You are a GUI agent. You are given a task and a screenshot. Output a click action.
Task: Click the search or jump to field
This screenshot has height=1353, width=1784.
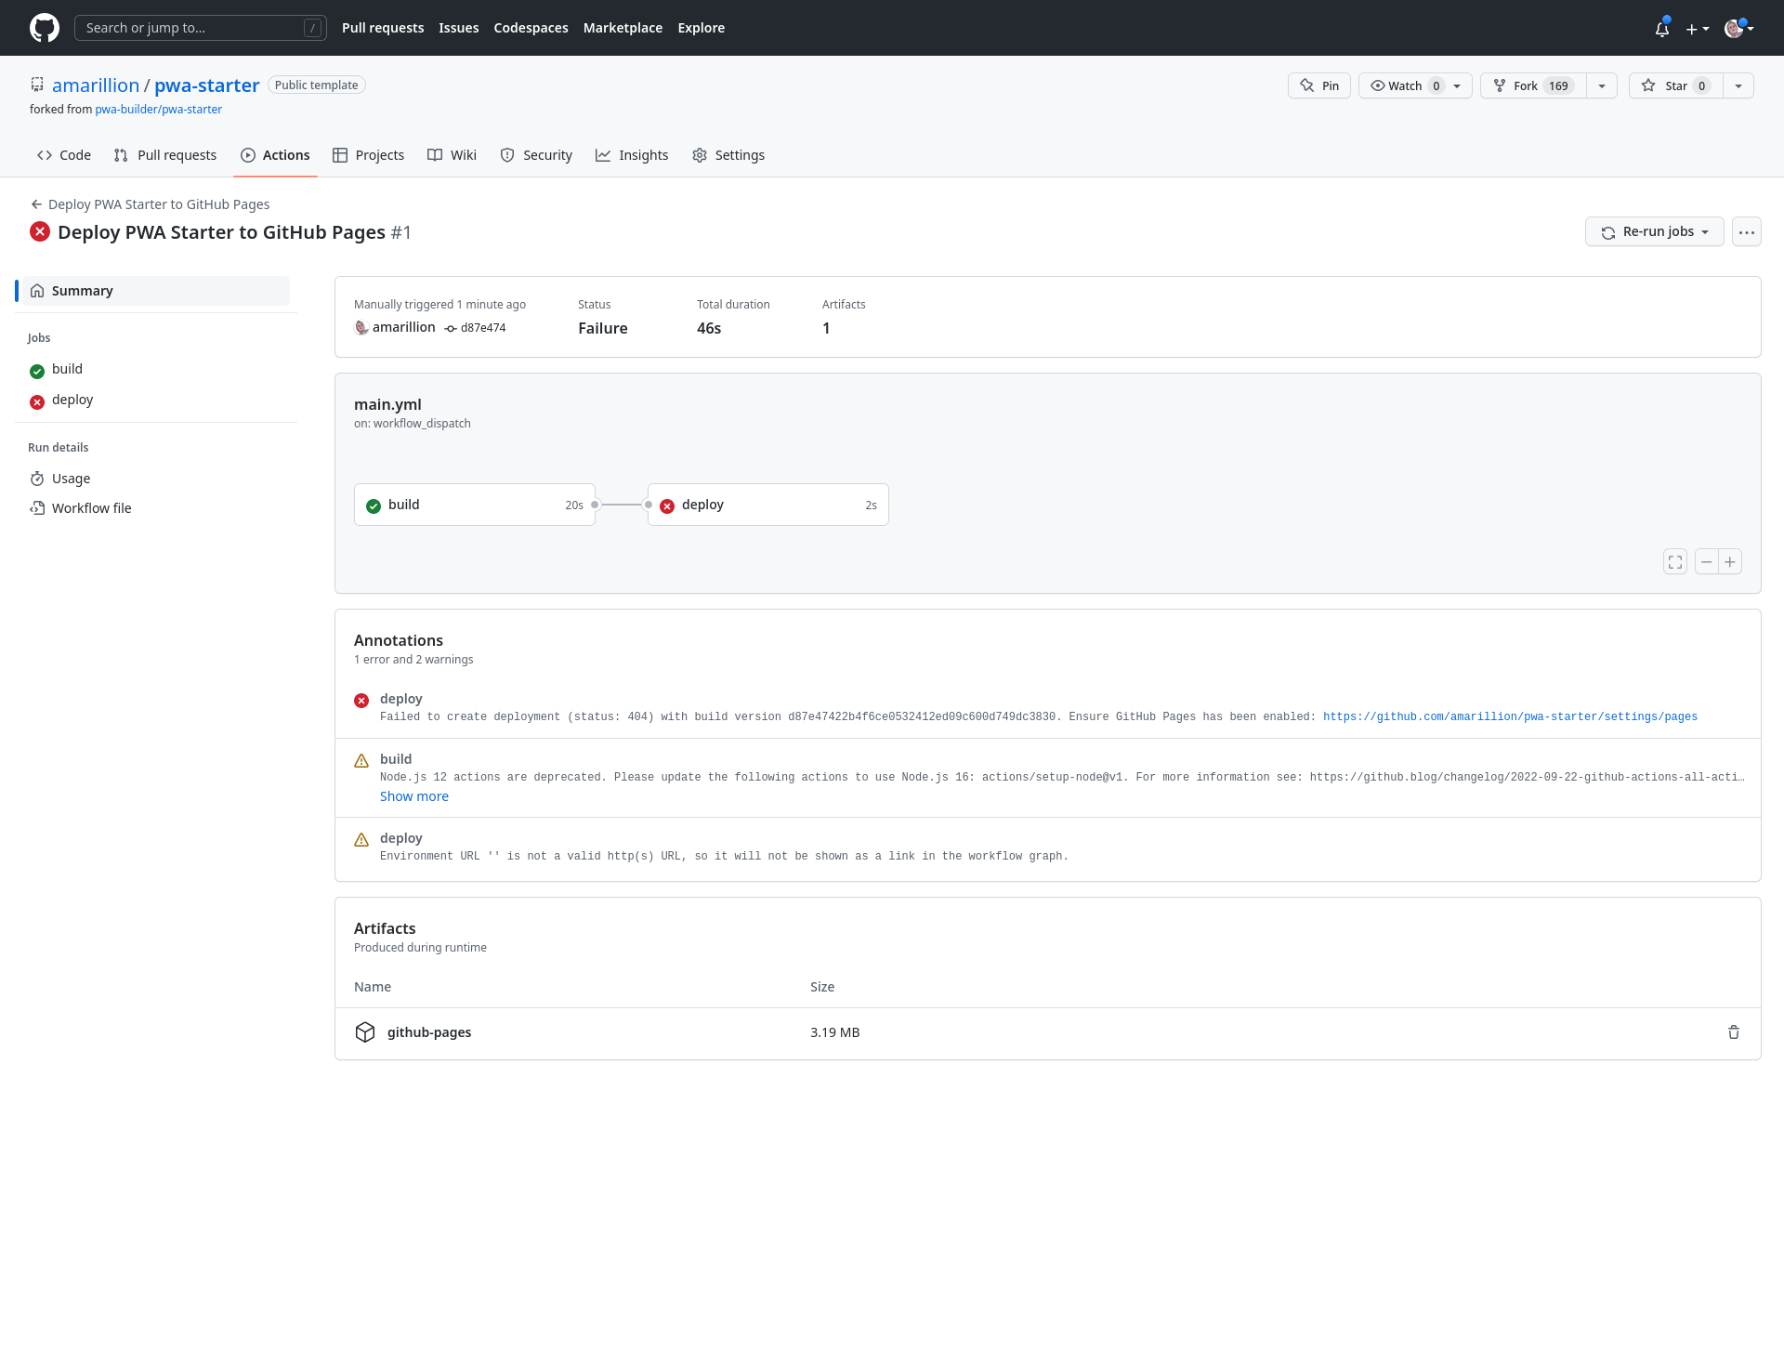201,28
